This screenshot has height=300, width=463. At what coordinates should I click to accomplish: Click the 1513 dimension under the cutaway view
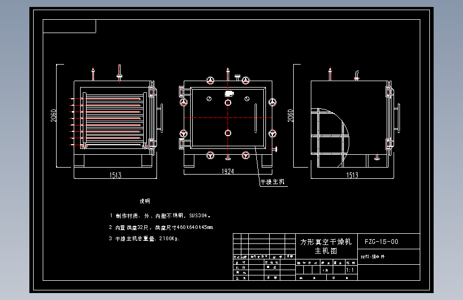click(352, 176)
